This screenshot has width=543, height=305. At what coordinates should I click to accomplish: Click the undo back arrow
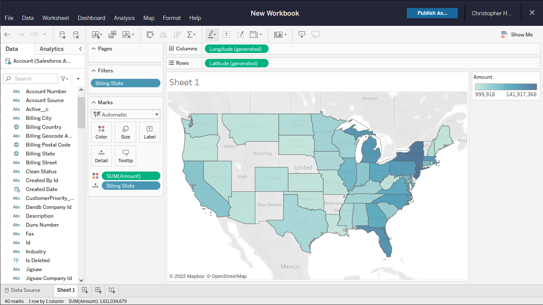coord(7,35)
